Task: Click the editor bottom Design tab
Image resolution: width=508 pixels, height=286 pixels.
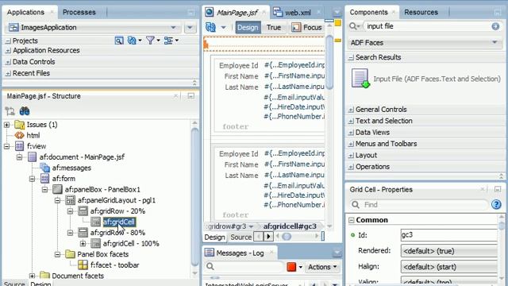Action: coord(214,237)
